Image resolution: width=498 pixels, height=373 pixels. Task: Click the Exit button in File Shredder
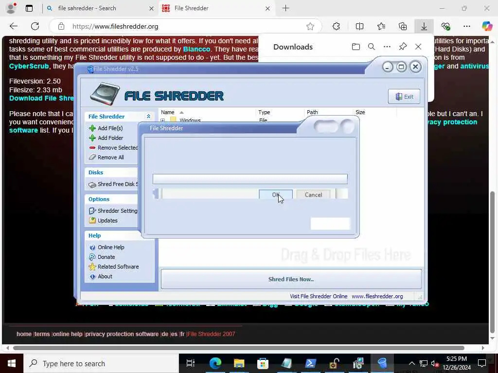tap(404, 97)
